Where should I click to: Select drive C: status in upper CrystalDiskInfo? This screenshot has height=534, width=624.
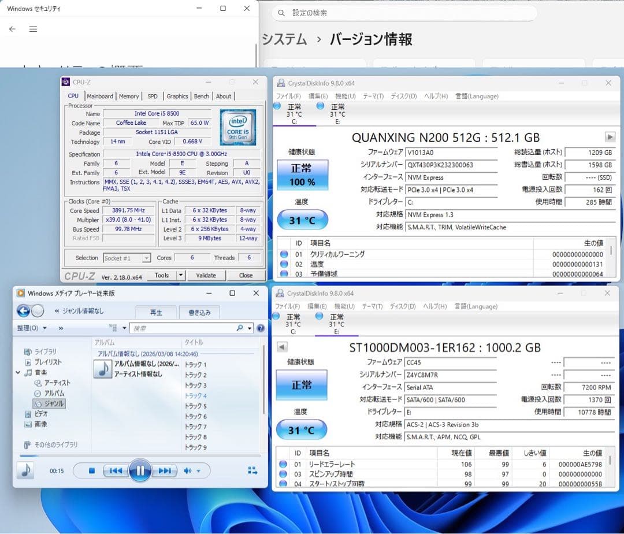coord(294,114)
